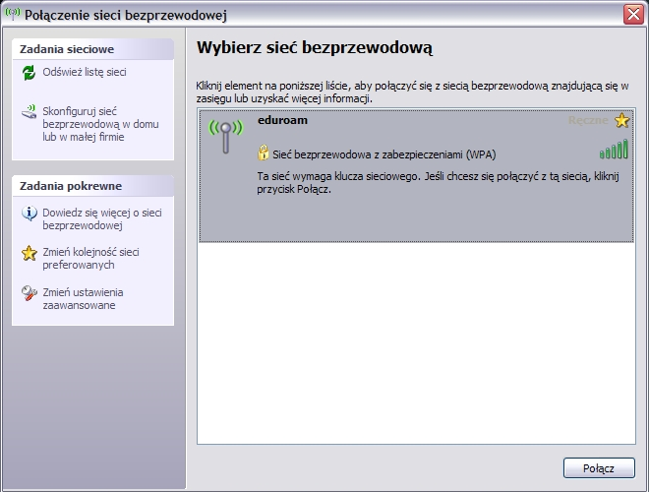Click the antenna icon for eduroam
Screen dimensions: 649x492
tap(225, 135)
